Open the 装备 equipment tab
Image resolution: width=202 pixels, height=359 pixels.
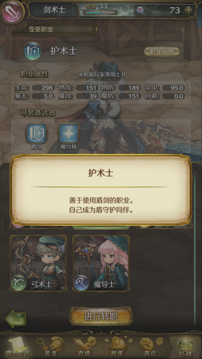[x=51, y=346]
